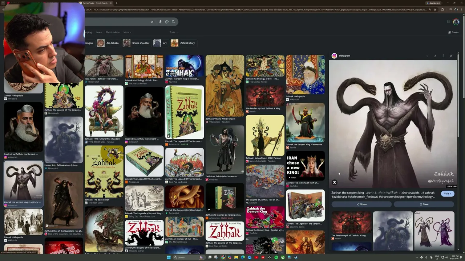The image size is (465, 261).
Task: Click the Ask Gemini button
Action: point(433,3)
